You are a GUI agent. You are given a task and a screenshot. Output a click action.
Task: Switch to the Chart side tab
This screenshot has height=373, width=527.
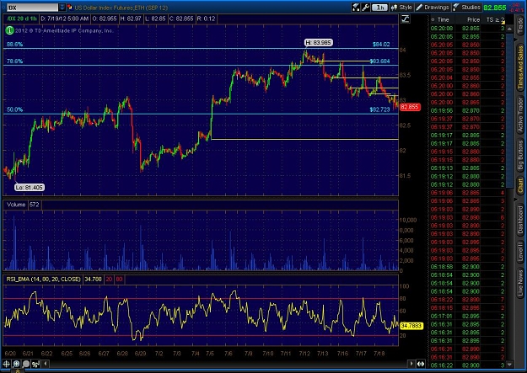(520, 186)
